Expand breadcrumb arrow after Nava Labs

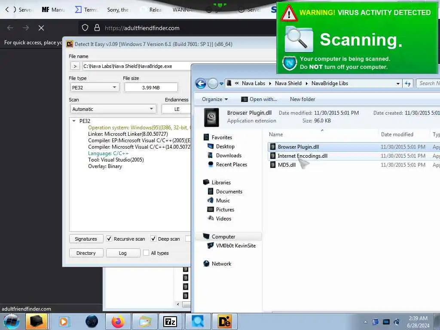pos(270,83)
